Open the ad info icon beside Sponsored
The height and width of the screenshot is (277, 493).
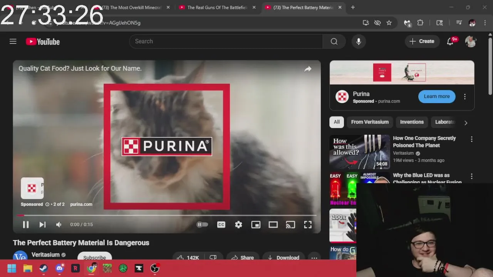pyautogui.click(x=47, y=204)
